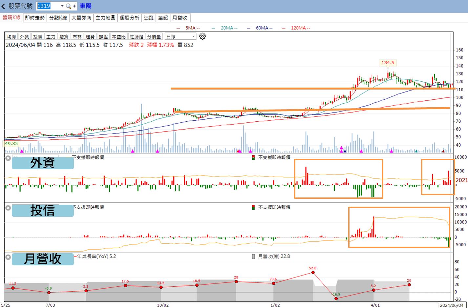The image size is (468, 308).
Task: Close the 外資 indicator panel
Action: (x=8, y=158)
